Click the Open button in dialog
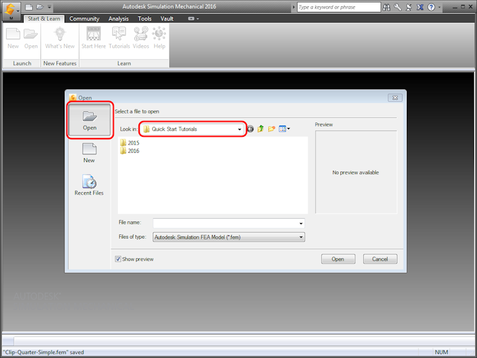This screenshot has height=358, width=477. (x=338, y=259)
